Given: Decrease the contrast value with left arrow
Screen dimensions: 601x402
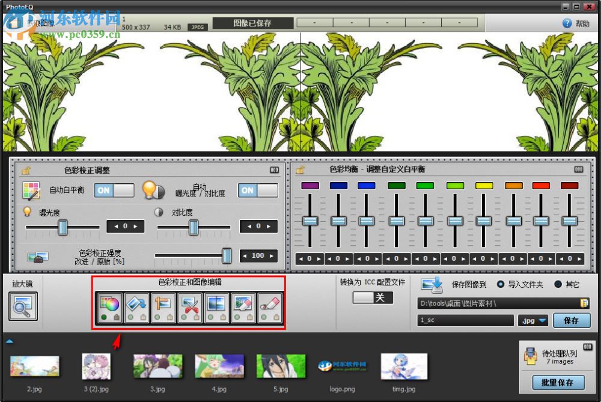Looking at the screenshot, I should (249, 227).
